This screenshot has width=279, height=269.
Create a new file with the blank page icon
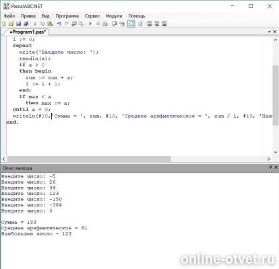4,24
